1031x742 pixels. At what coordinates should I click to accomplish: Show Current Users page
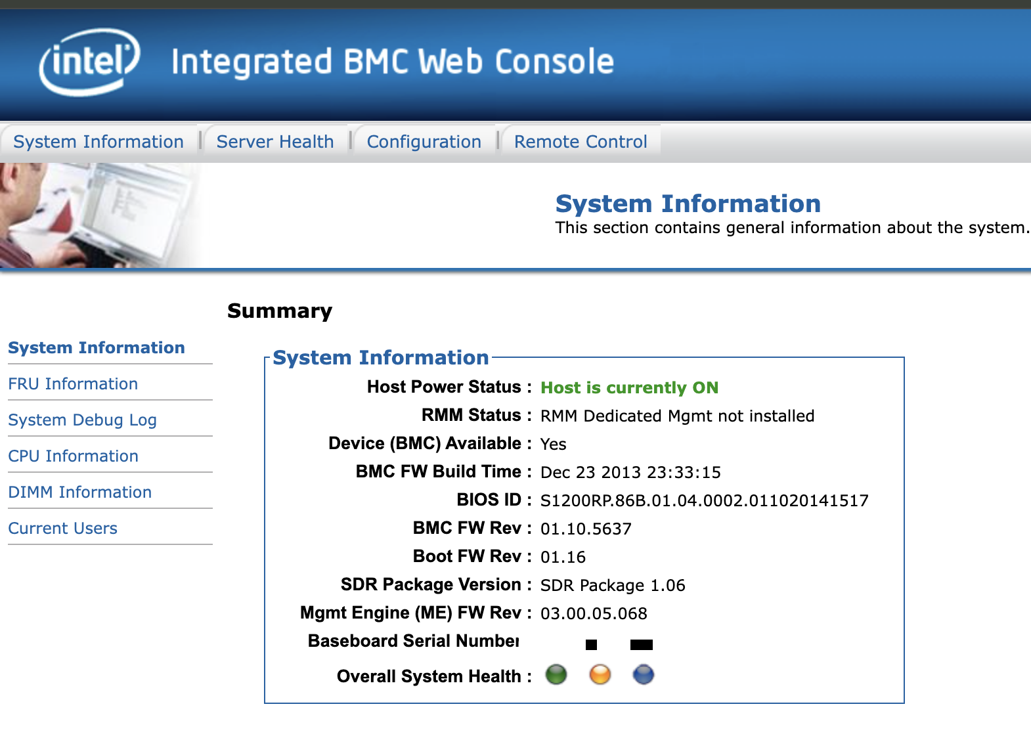tap(62, 529)
